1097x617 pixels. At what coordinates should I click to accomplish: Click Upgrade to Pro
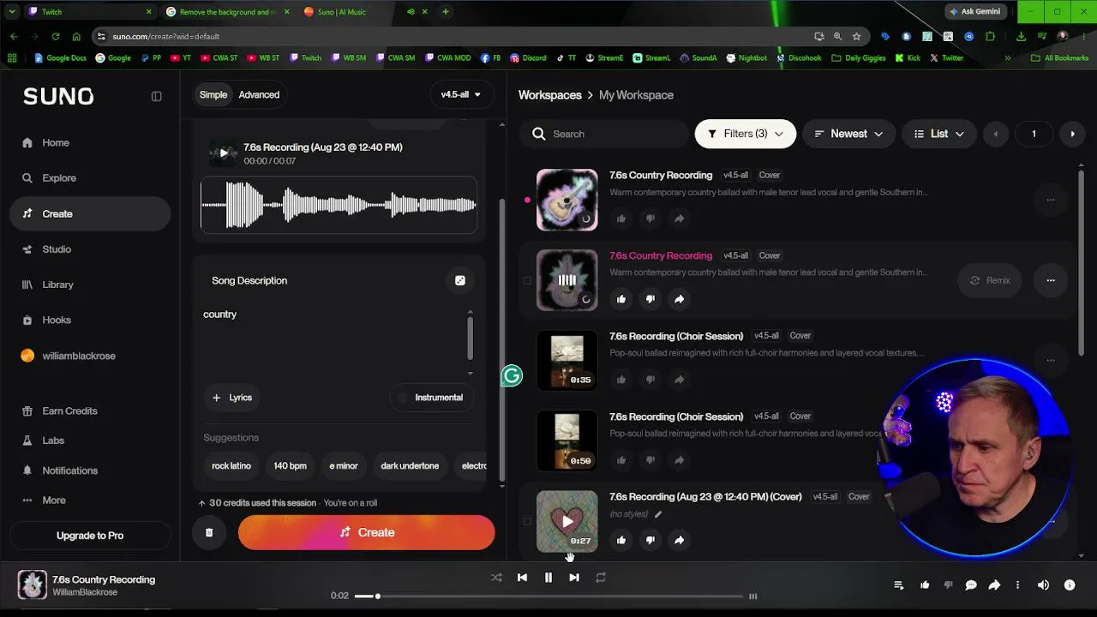(x=90, y=536)
